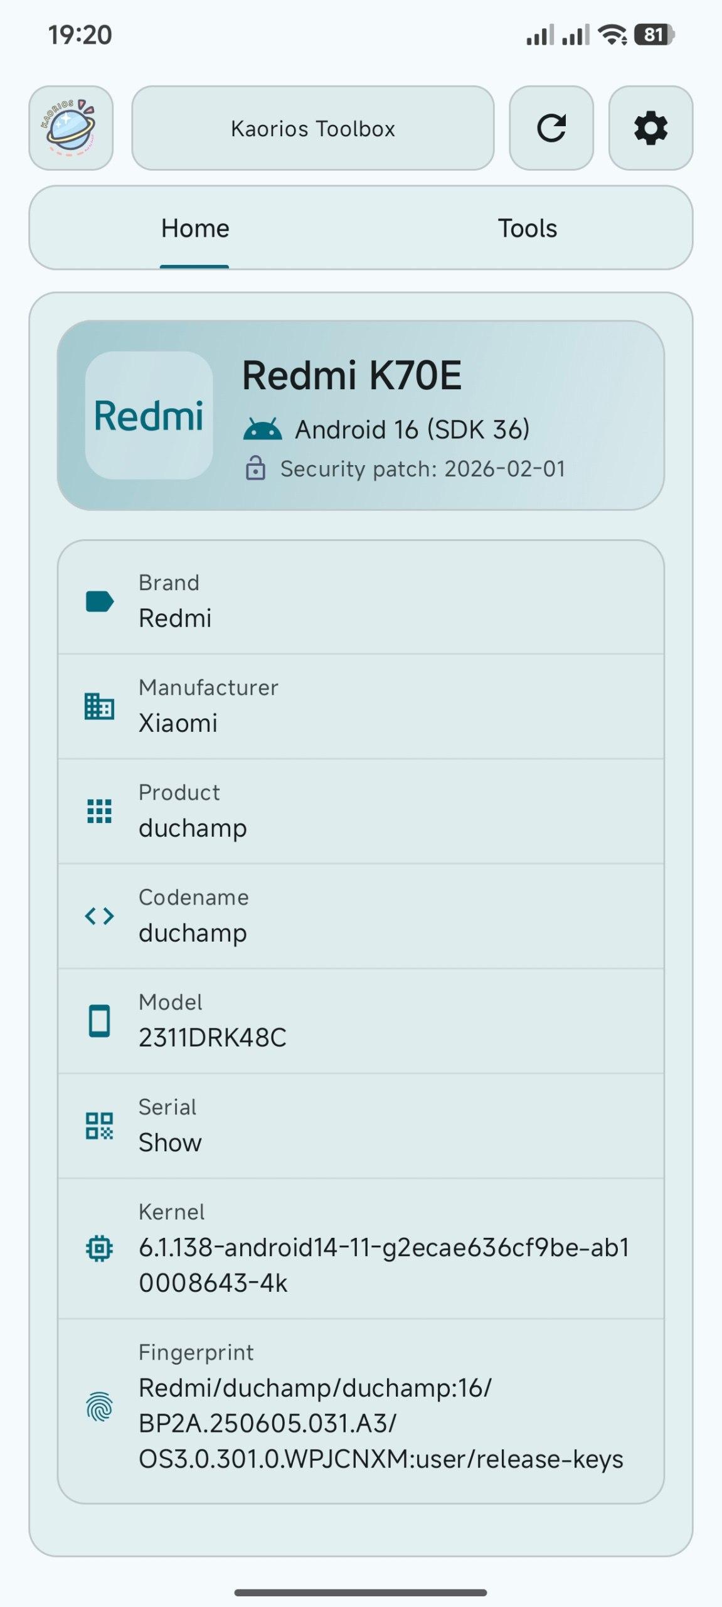Tap the Brand tag icon
The width and height of the screenshot is (722, 1607).
[x=99, y=601]
